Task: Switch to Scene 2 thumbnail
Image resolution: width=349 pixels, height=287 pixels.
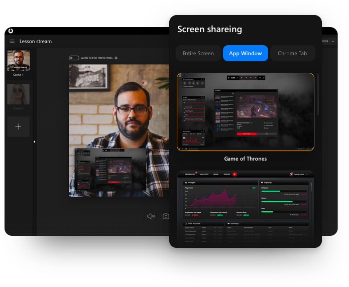Action: pyautogui.click(x=19, y=94)
